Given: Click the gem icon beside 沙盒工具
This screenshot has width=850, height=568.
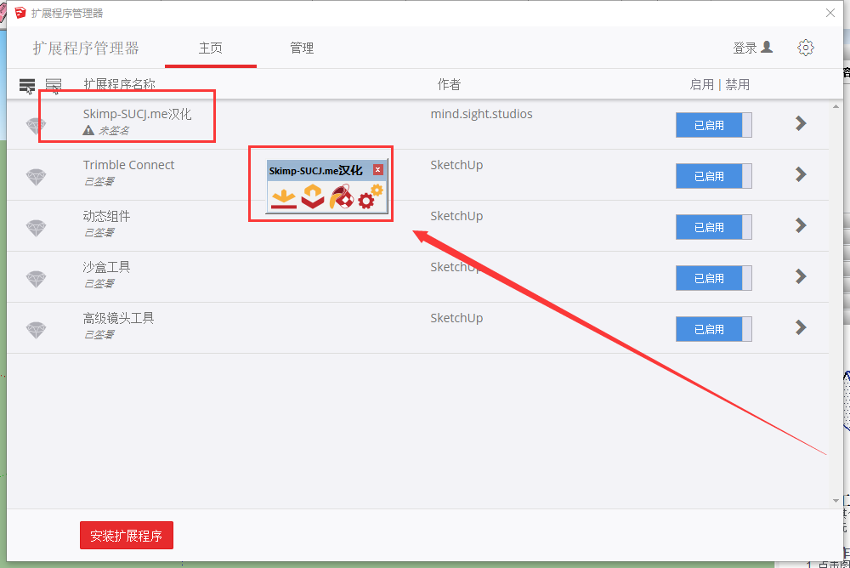Looking at the screenshot, I should tap(37, 279).
